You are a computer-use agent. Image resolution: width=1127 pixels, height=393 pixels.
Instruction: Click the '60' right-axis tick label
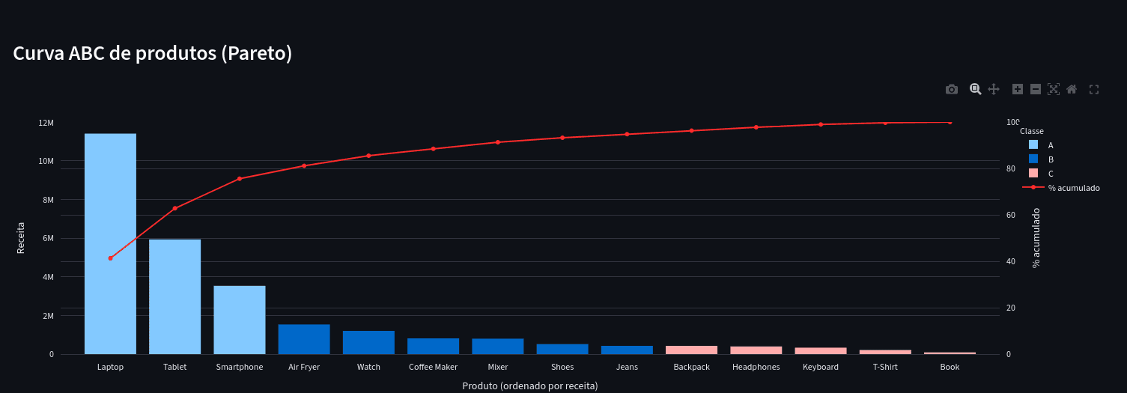pos(1011,215)
